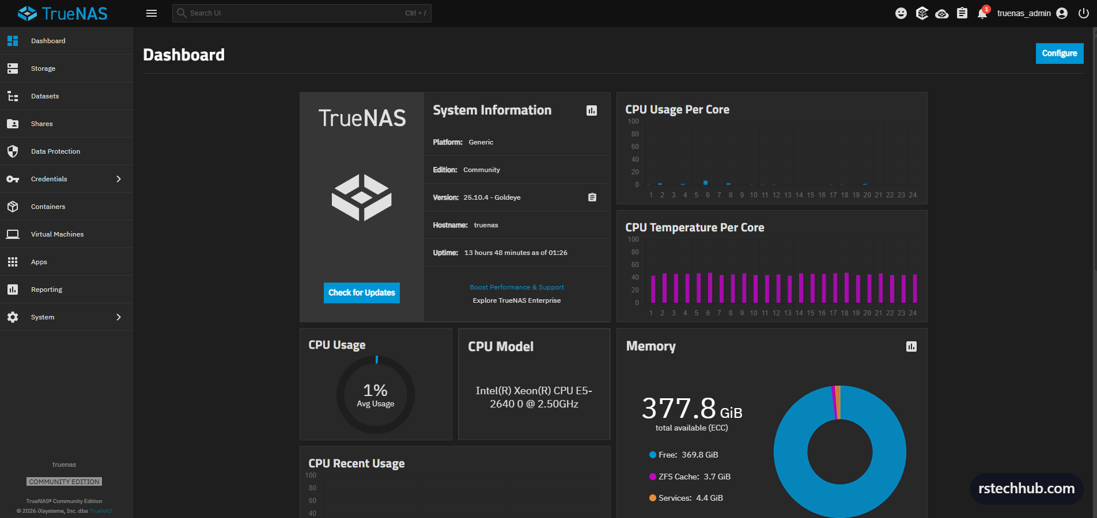Click version text "25.10.4 - Goldeye"

[492, 197]
